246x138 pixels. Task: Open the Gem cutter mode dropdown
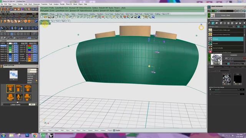click(32, 70)
